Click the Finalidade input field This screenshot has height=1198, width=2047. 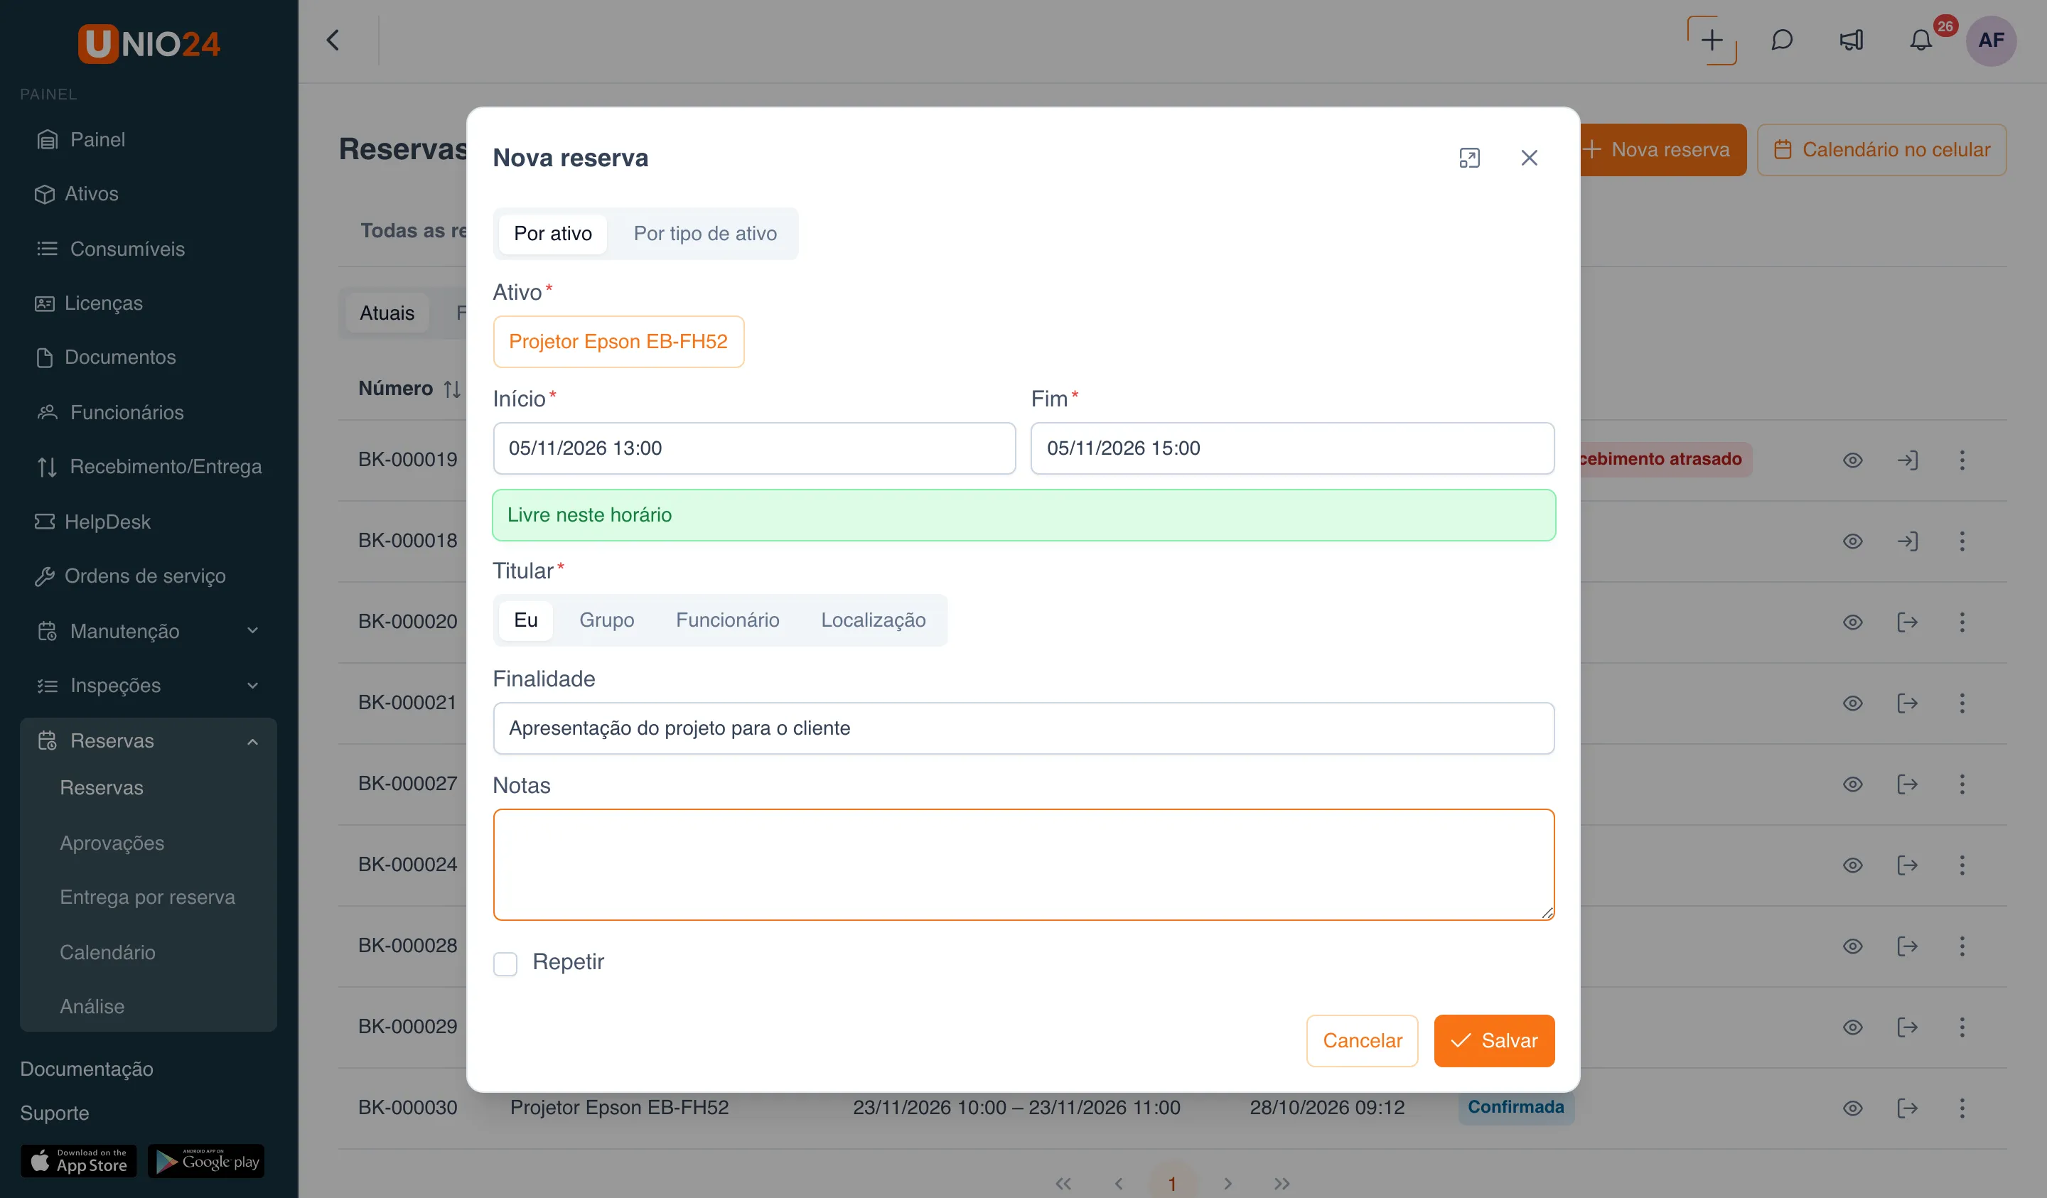coord(1023,728)
